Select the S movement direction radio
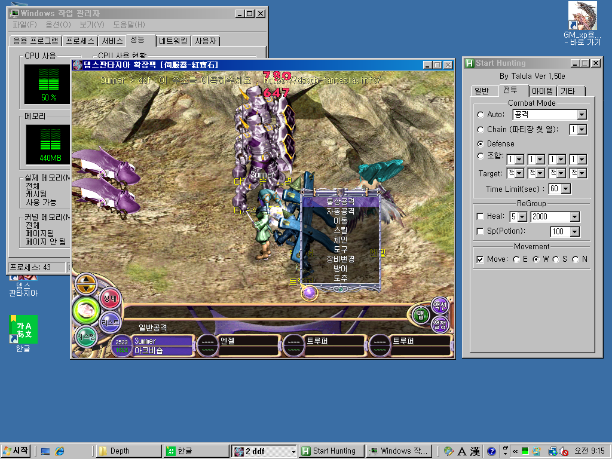The width and height of the screenshot is (612, 459). pyautogui.click(x=556, y=259)
